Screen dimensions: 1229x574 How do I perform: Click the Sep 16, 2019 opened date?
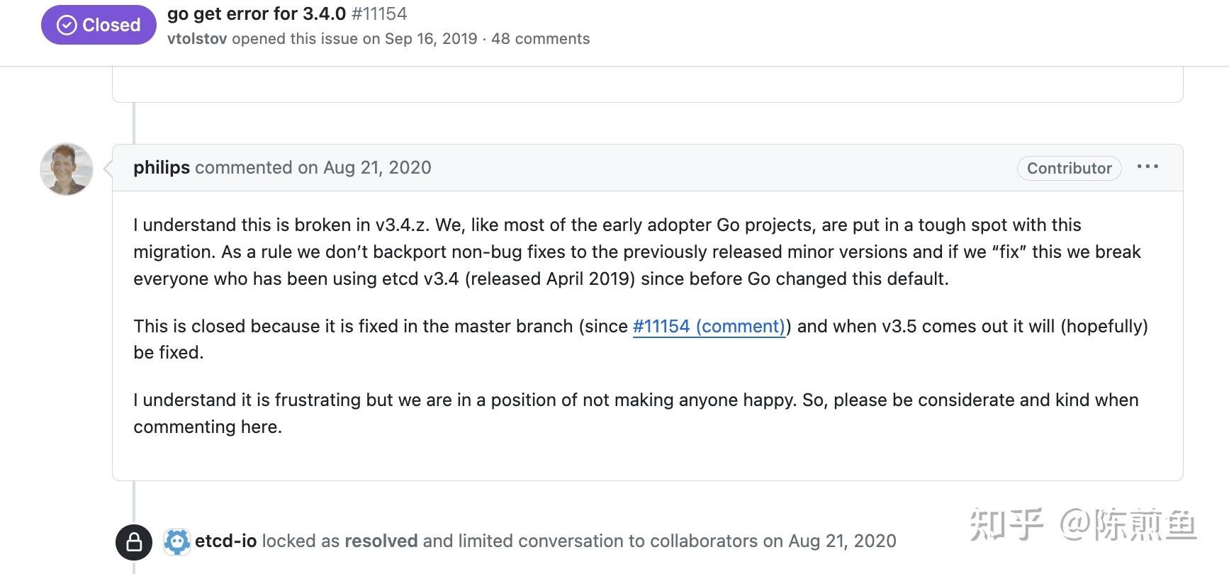(431, 39)
